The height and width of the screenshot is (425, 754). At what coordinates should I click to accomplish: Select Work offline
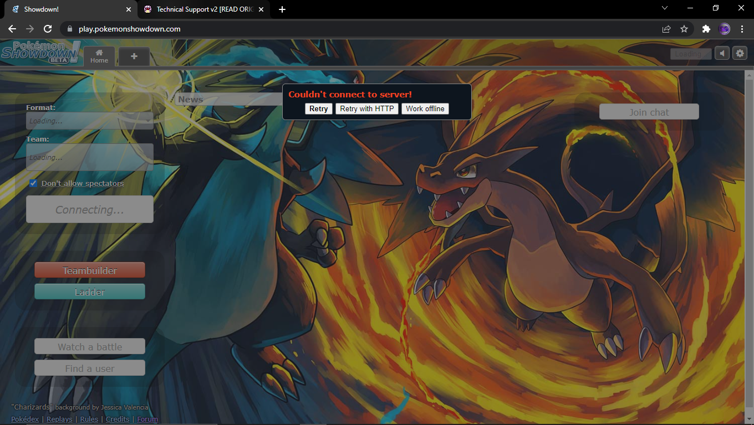(x=425, y=108)
